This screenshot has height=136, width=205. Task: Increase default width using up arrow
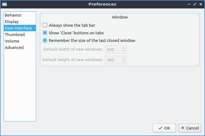[x=124, y=48]
